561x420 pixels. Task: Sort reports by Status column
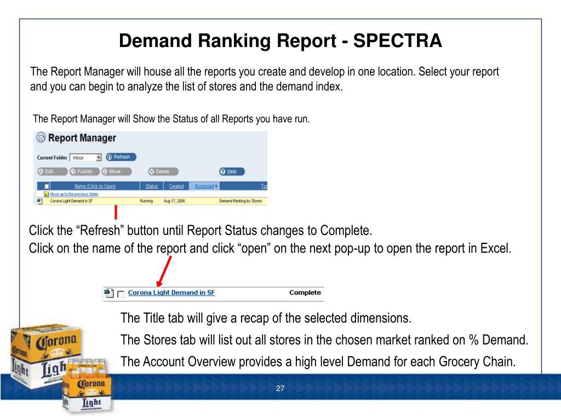152,186
